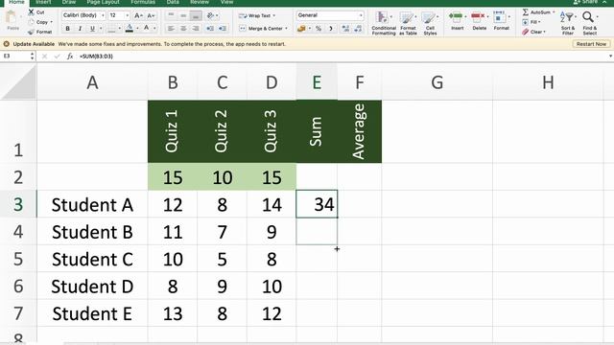Switch to the Draw tab

68,2
